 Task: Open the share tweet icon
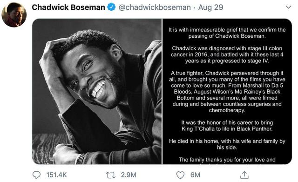(244, 175)
